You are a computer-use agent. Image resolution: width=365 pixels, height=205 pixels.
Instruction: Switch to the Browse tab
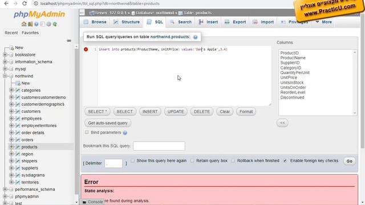coord(95,22)
